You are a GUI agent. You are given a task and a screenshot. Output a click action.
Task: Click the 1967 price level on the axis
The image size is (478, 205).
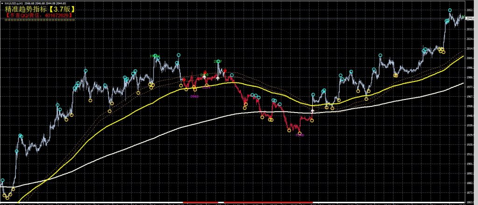tap(471, 97)
